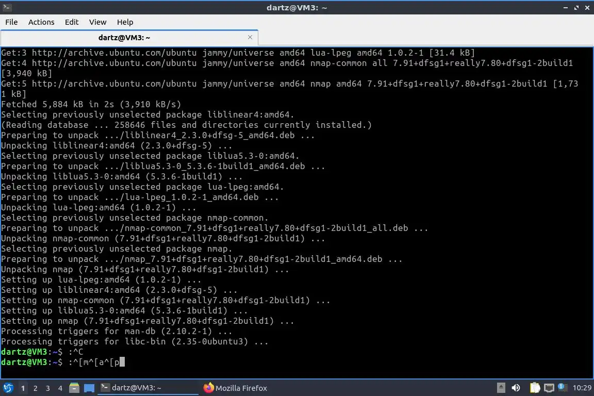Click the eject removable media tray icon
The width and height of the screenshot is (594, 396).
point(501,388)
